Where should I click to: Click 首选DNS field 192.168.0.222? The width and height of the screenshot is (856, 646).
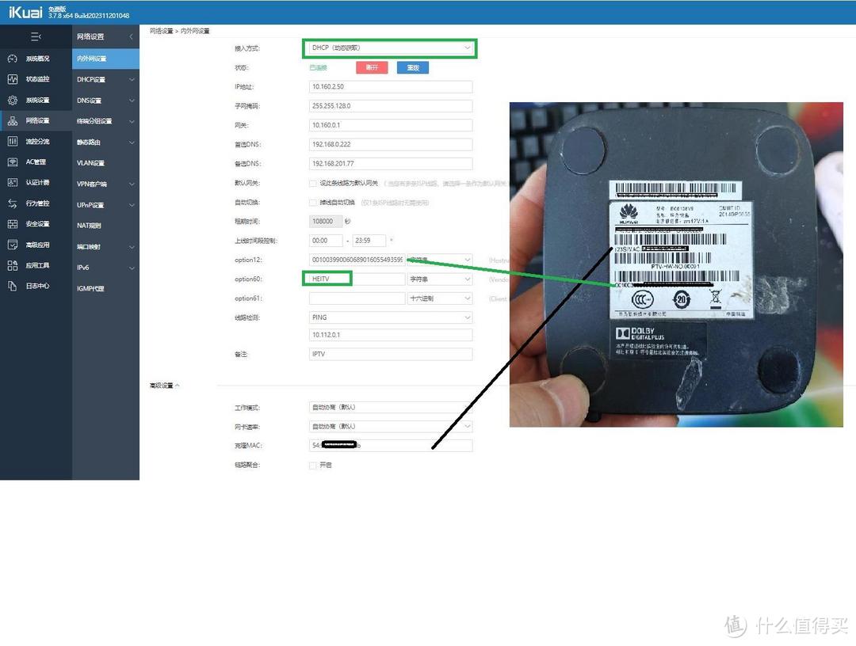coord(390,144)
